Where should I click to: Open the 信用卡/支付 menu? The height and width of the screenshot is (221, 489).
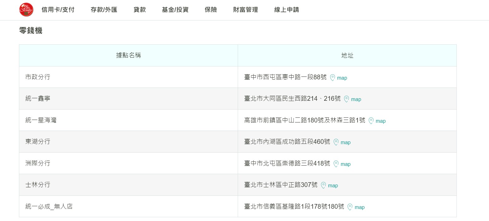(x=58, y=10)
